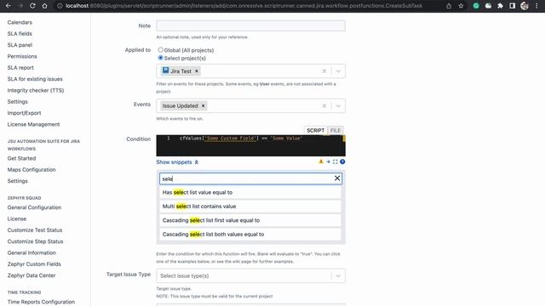Open Target Issue Type dropdown
The image size is (545, 306).
250,275
